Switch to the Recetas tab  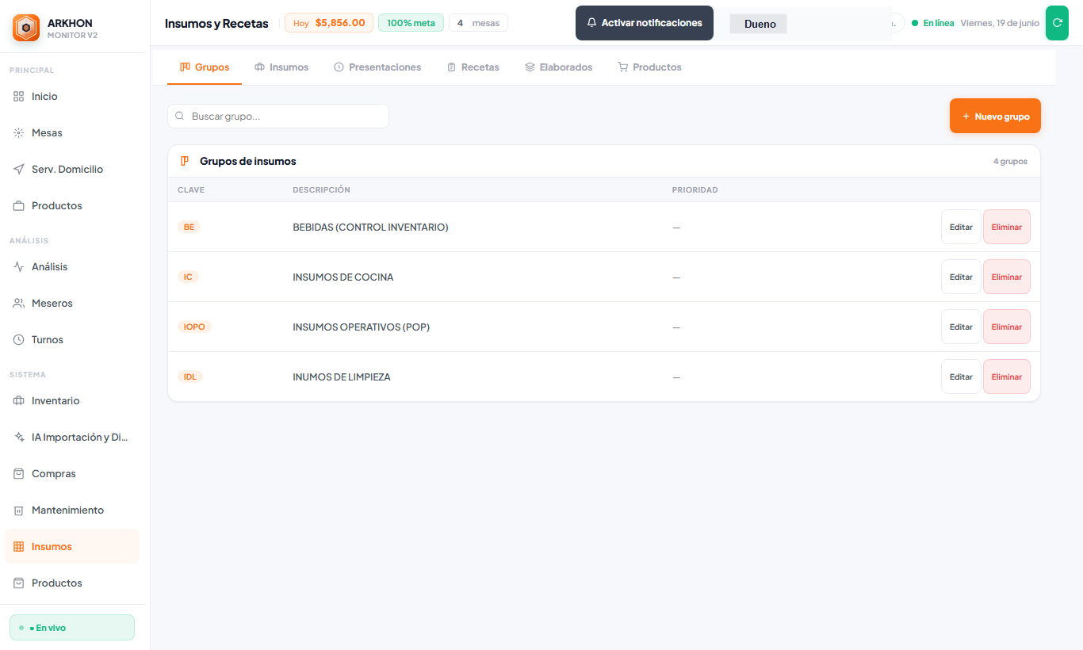tap(473, 67)
